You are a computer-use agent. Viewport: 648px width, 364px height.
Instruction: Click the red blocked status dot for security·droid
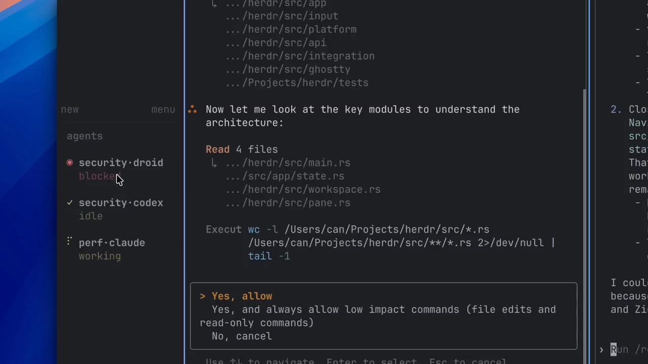[x=70, y=163]
